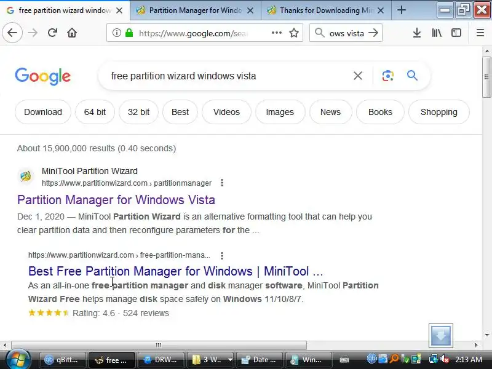Switch to Videos results
492x369 pixels.
pyautogui.click(x=226, y=112)
